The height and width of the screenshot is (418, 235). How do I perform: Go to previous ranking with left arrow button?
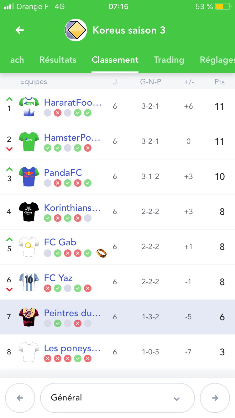(x=20, y=398)
